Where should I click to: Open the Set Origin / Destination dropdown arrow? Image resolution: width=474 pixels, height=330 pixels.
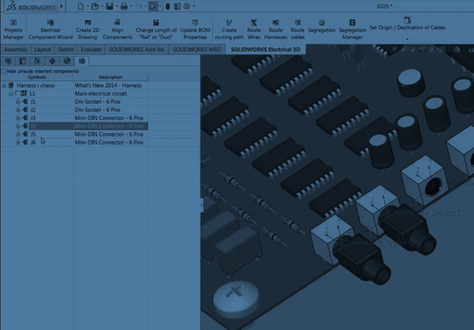pyautogui.click(x=407, y=39)
